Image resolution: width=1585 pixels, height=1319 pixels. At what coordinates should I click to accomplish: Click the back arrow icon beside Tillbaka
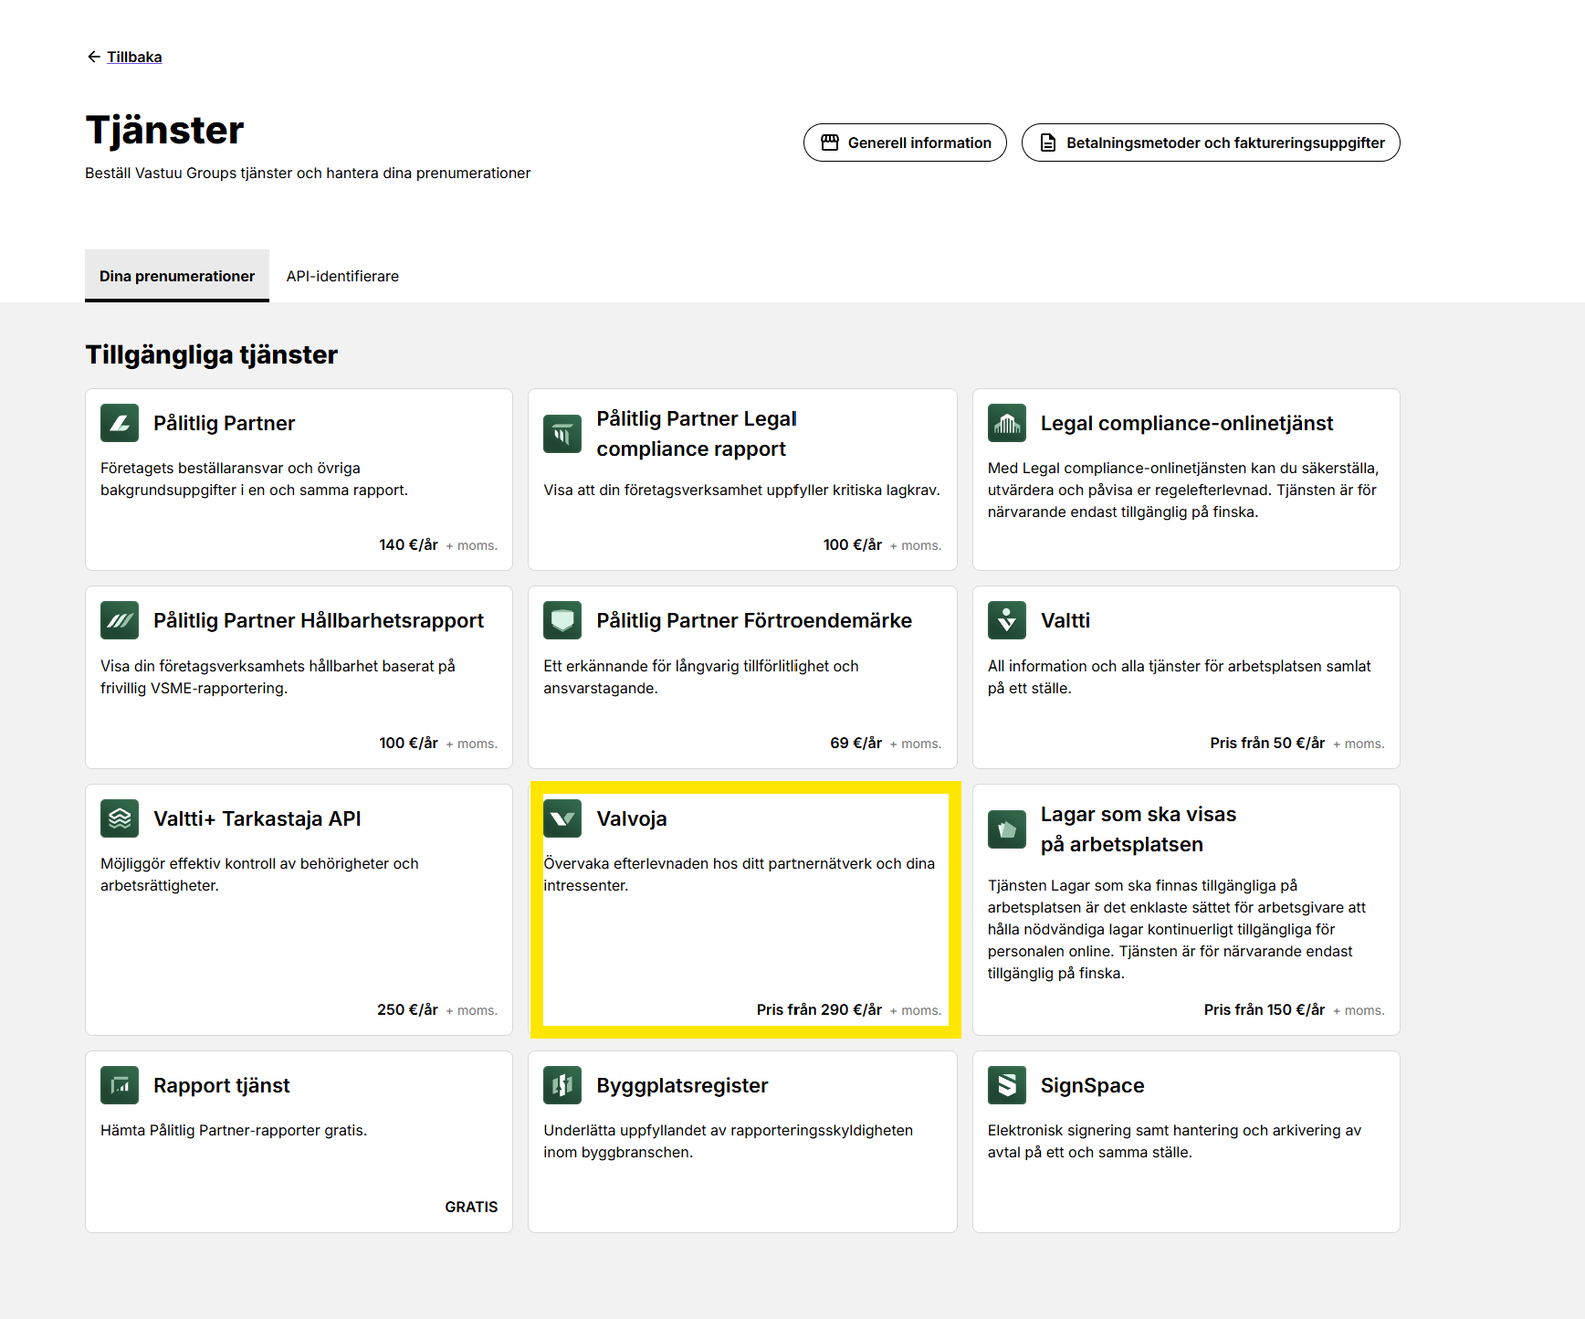click(93, 57)
